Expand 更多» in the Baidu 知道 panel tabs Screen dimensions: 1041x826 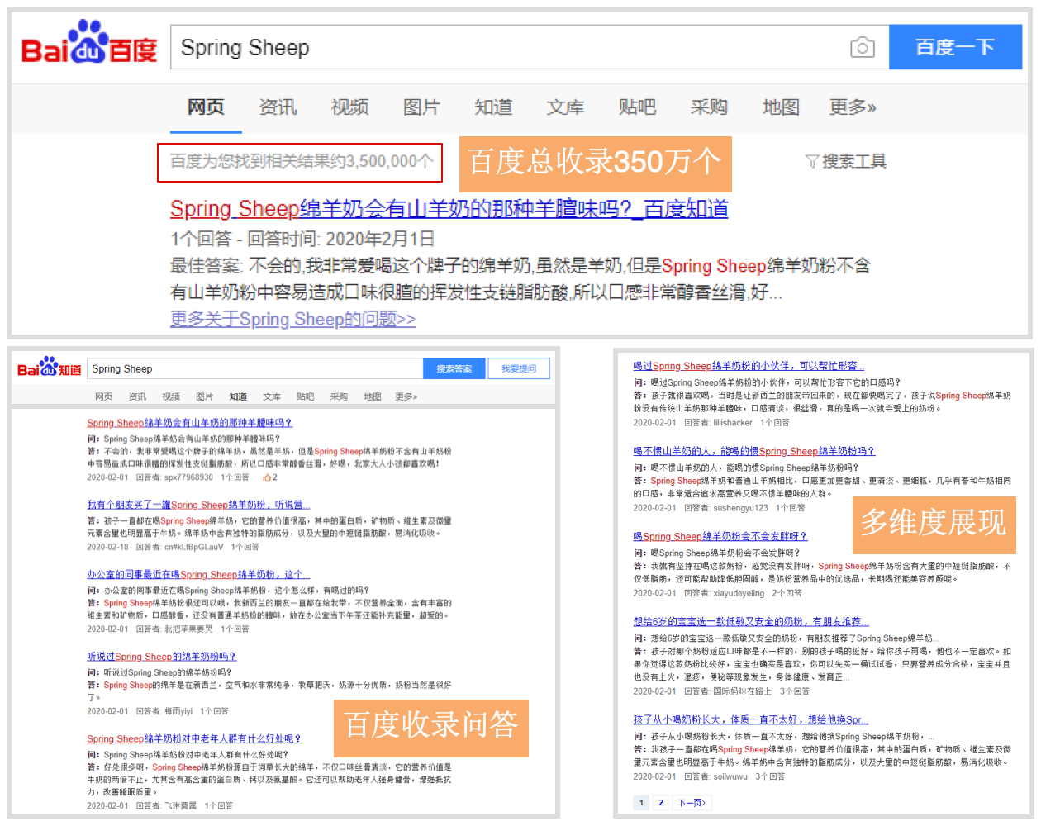coord(406,396)
